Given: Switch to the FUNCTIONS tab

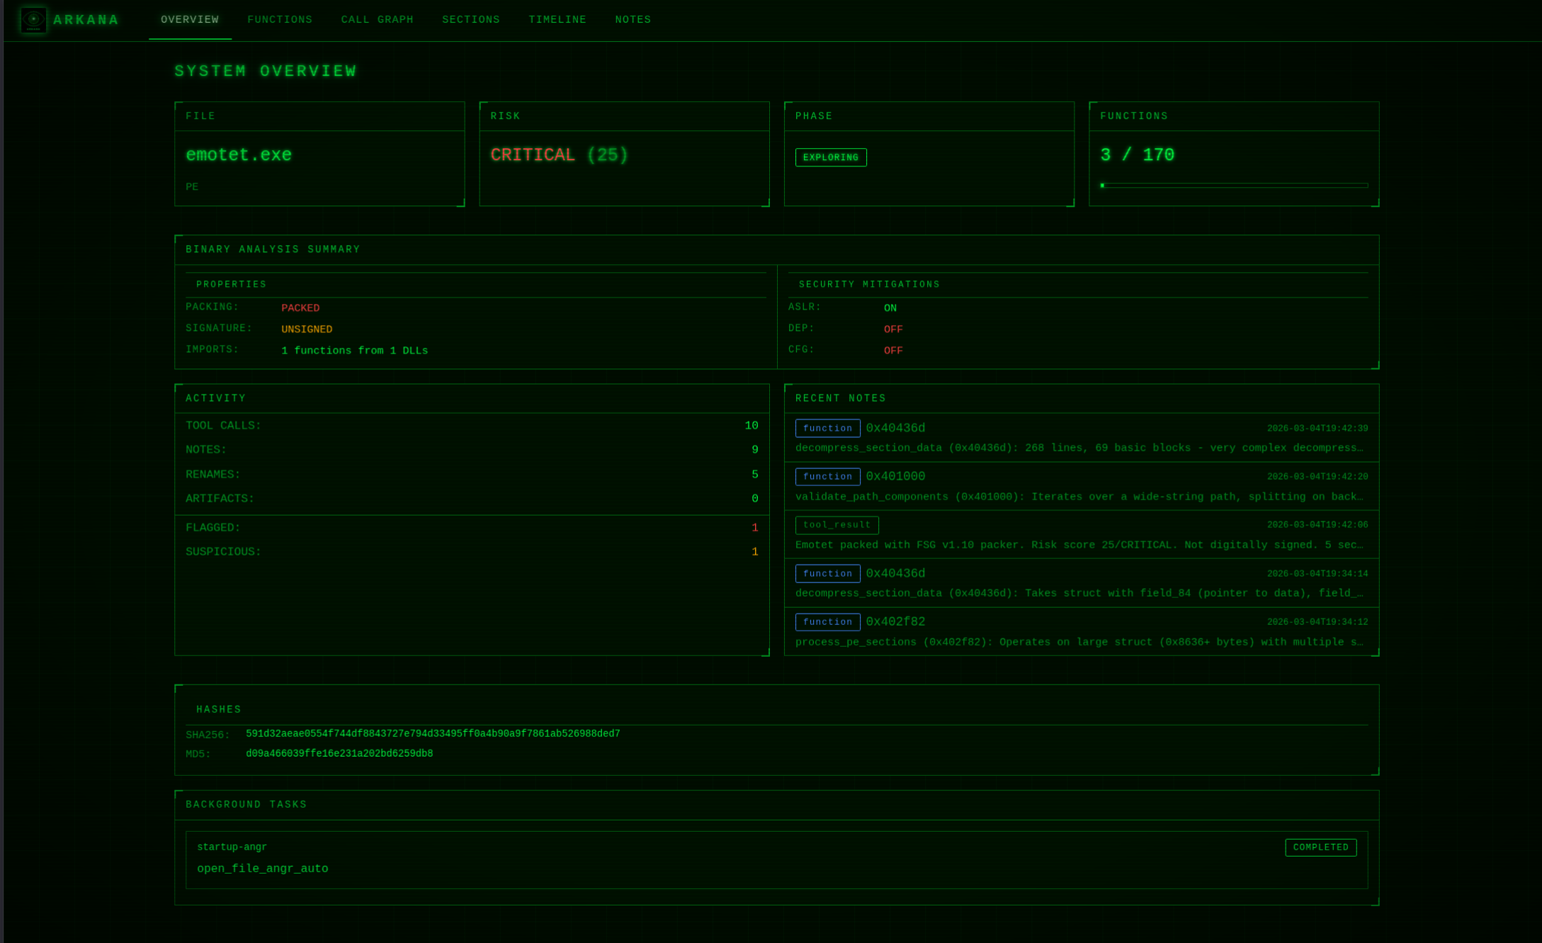Looking at the screenshot, I should (280, 19).
